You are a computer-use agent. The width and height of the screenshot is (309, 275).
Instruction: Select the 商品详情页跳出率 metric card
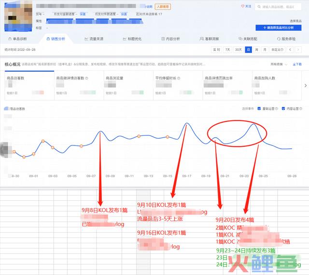227,86
